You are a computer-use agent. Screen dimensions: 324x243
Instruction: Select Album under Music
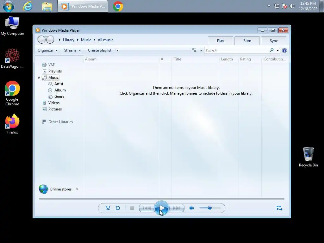tap(57, 90)
